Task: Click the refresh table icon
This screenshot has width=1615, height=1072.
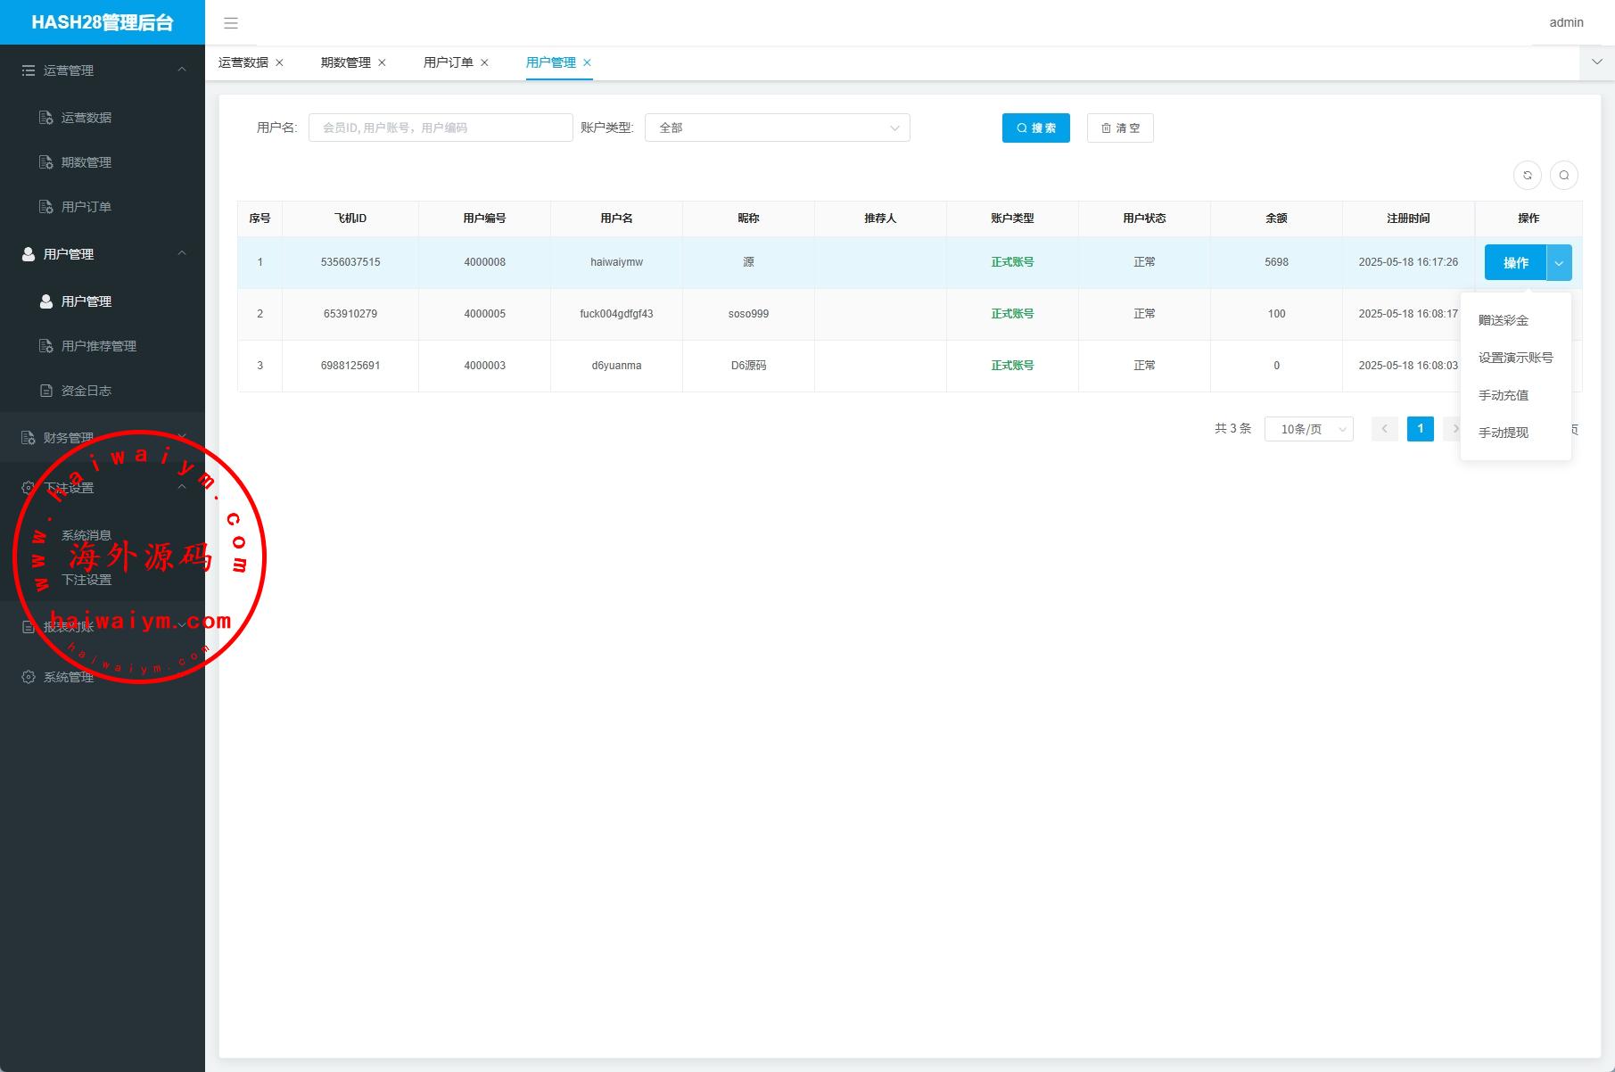Action: coord(1528,176)
